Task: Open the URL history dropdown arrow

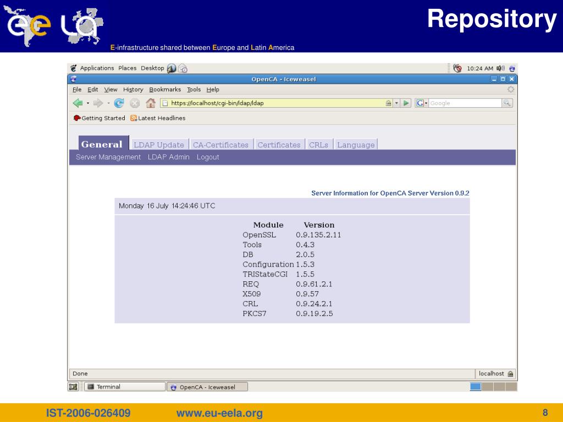Action: (x=396, y=103)
